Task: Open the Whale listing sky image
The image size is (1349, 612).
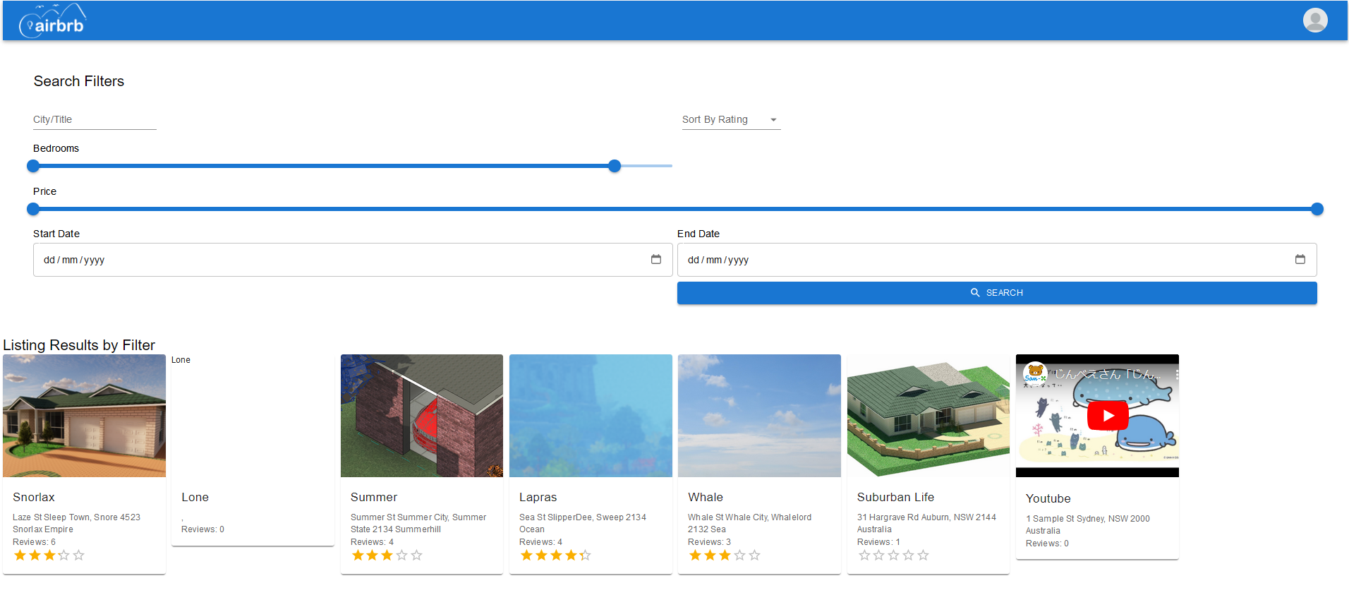Action: 758,416
